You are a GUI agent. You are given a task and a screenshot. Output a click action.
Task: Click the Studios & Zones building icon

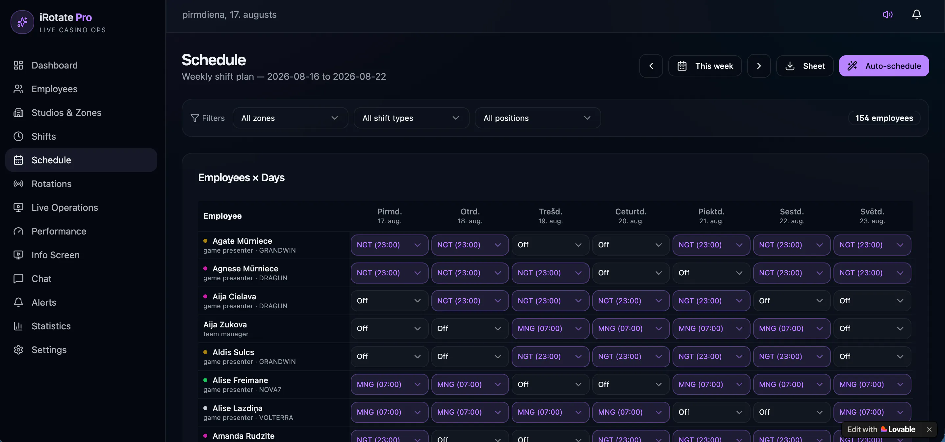[18, 113]
